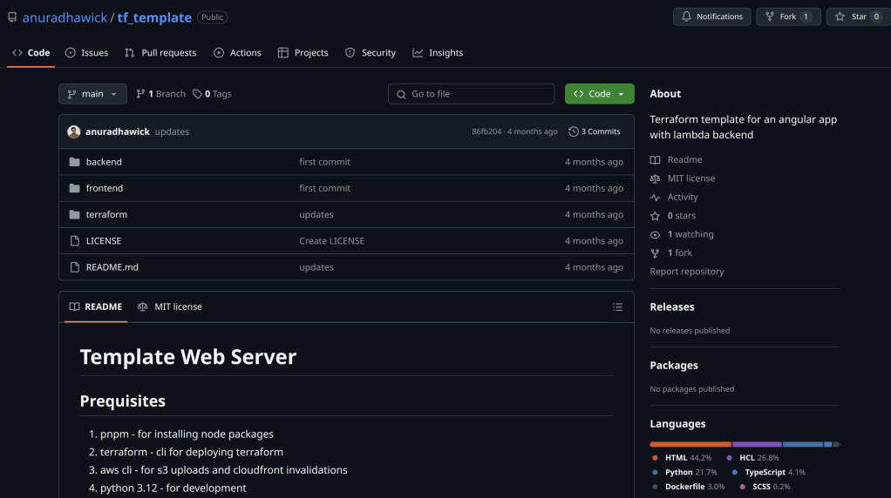Click the Notifications bell button
This screenshot has height=498, width=891.
(711, 17)
